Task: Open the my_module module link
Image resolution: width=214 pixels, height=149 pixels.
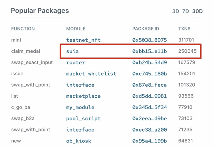Action: click(x=80, y=107)
